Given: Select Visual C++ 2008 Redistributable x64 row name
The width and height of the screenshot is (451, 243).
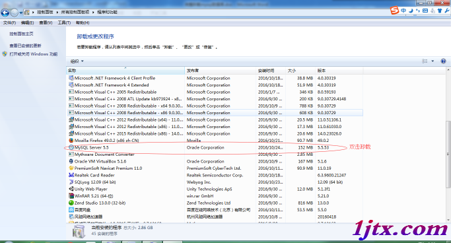Looking at the screenshot, I should pyautogui.click(x=129, y=106).
